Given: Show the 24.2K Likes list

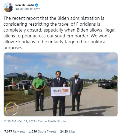Looking at the screenshot, I should [x=68, y=131].
